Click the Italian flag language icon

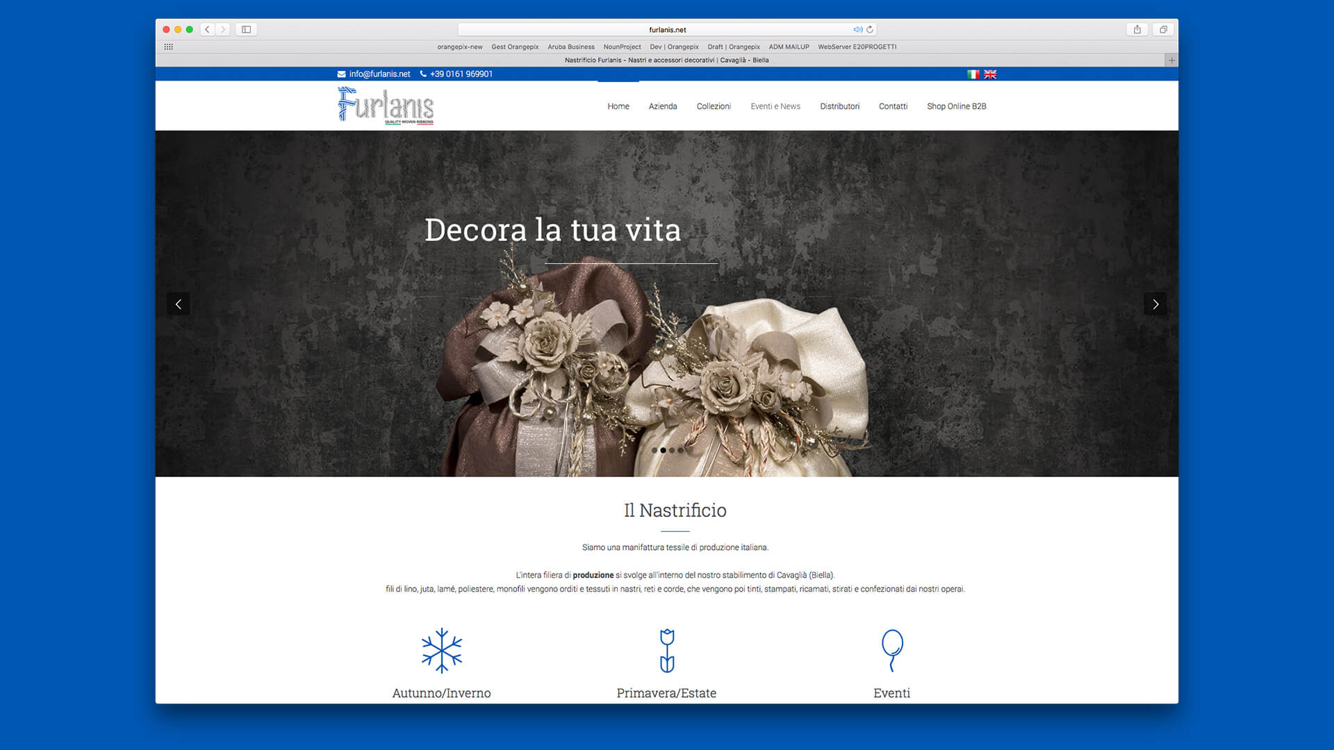[973, 74]
